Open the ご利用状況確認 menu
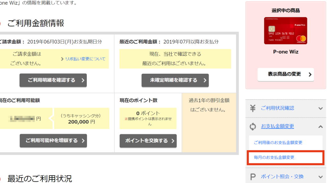327x183 pixels. tap(278, 108)
